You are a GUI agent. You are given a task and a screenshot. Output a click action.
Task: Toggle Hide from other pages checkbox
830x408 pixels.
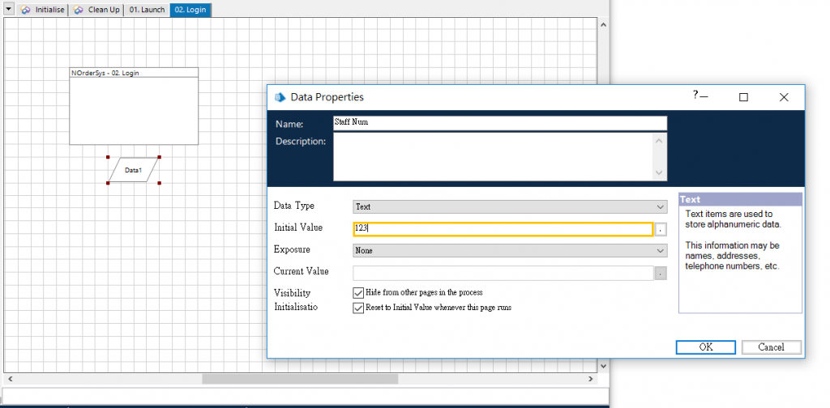[x=358, y=293]
